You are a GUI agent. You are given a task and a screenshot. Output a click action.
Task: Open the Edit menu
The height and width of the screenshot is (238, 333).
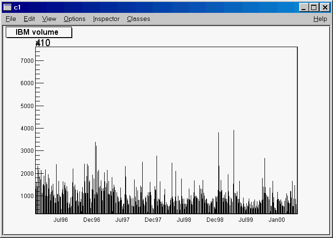coord(29,19)
